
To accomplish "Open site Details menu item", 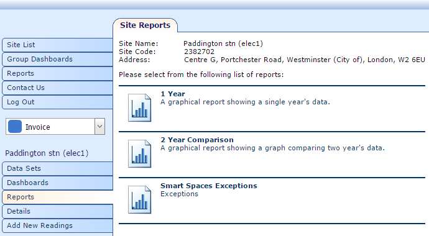I will [57, 211].
